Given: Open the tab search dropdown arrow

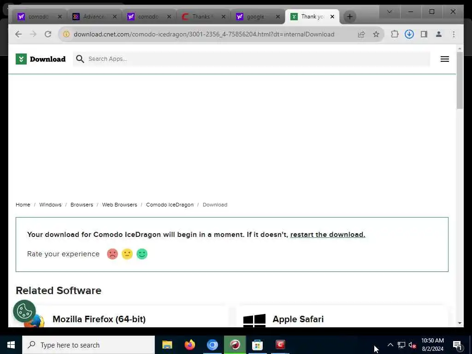Looking at the screenshot, I should click(389, 12).
